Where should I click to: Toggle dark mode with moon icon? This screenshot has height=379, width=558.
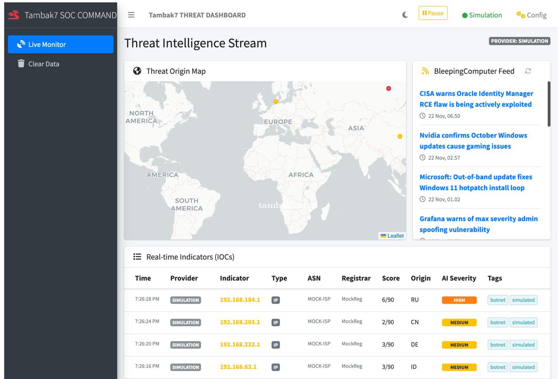[405, 15]
